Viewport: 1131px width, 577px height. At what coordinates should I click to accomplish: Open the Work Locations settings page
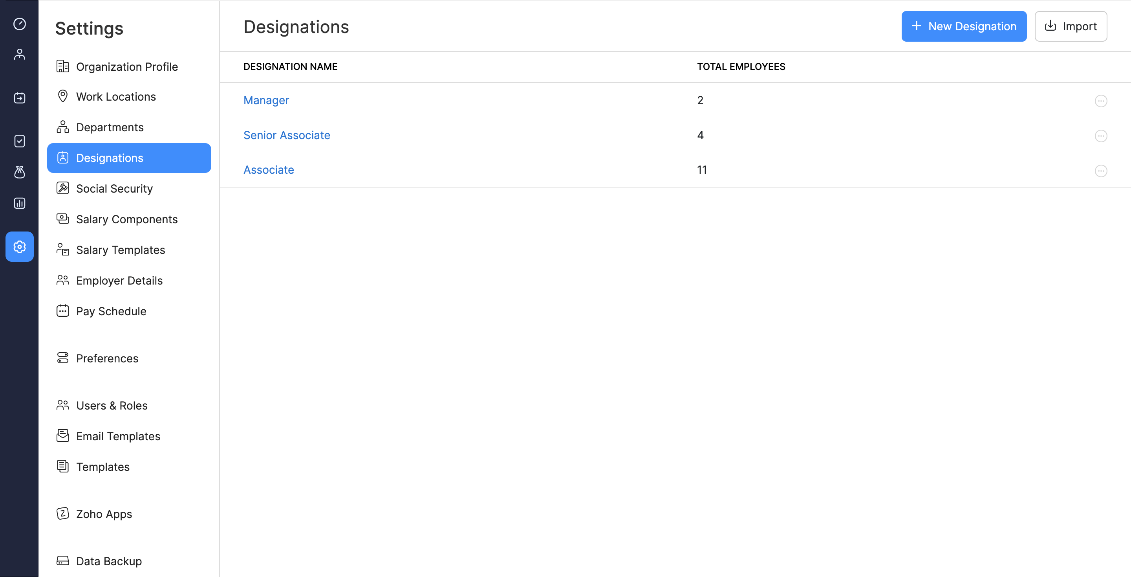[116, 96]
